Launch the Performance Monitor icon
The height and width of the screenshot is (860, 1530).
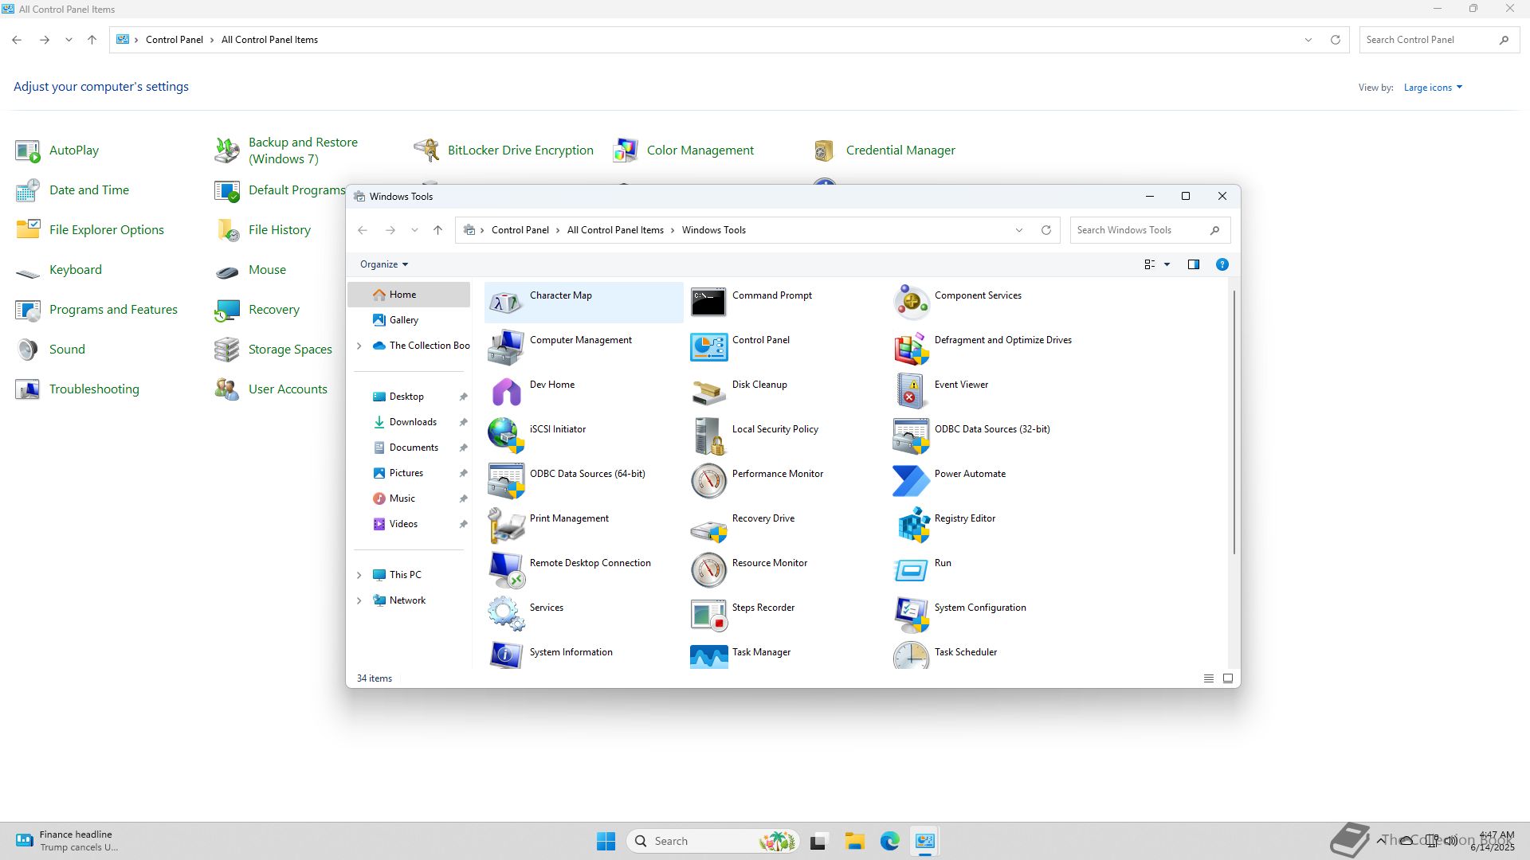click(x=708, y=481)
